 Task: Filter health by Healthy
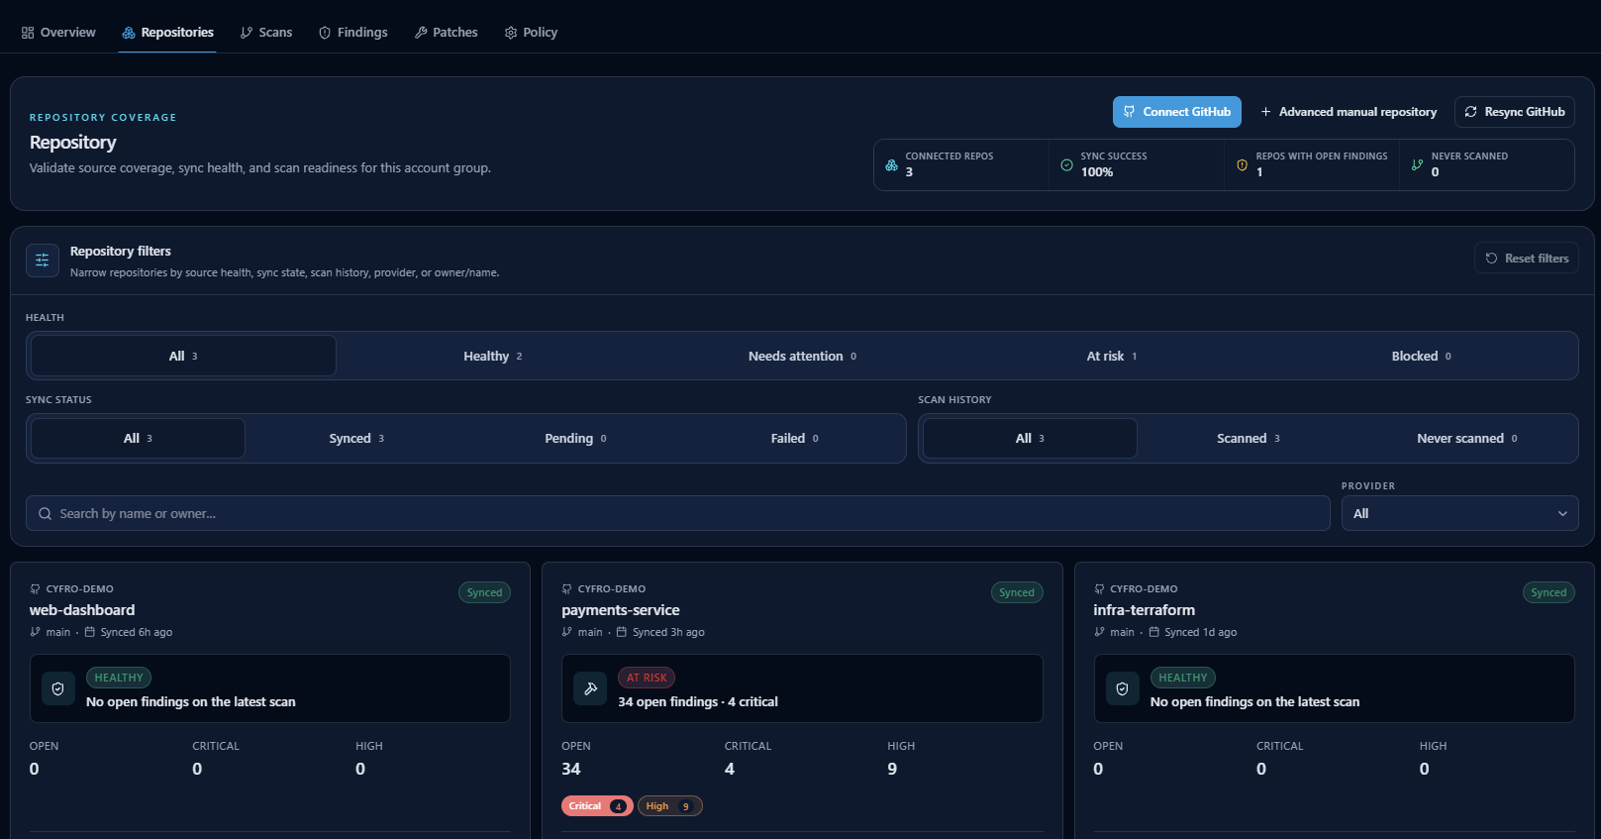click(x=492, y=356)
